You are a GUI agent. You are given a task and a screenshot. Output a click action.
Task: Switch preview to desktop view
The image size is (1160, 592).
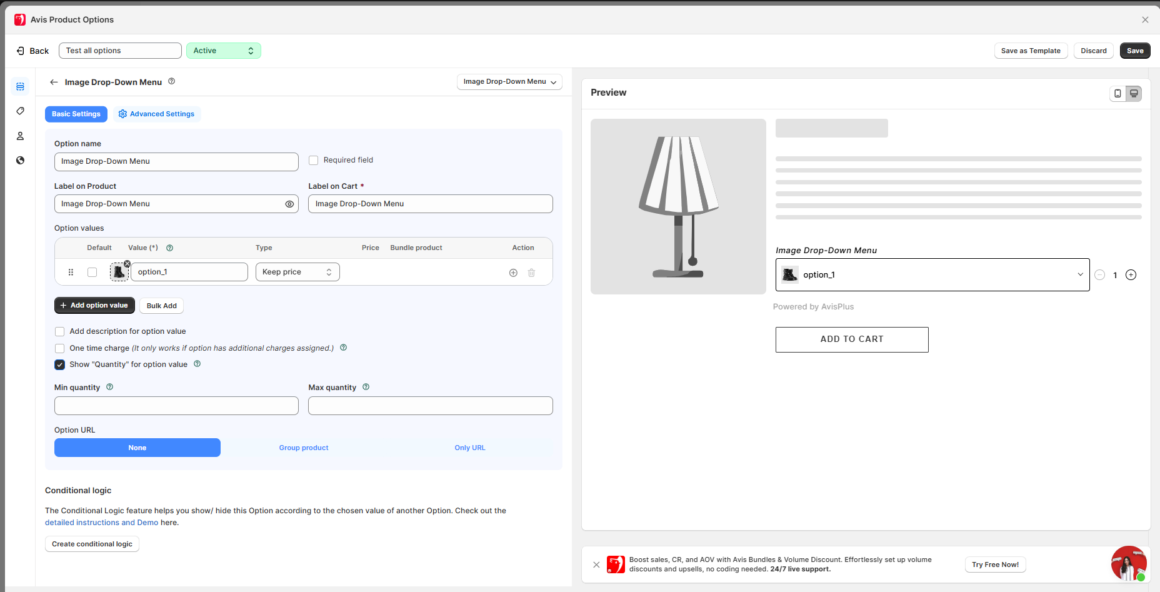pos(1134,94)
